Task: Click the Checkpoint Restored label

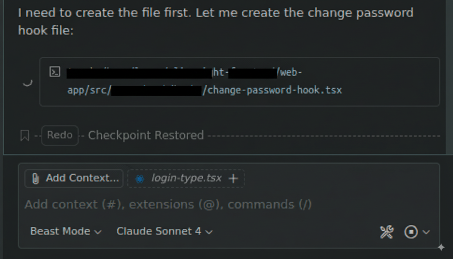Action: click(x=146, y=135)
